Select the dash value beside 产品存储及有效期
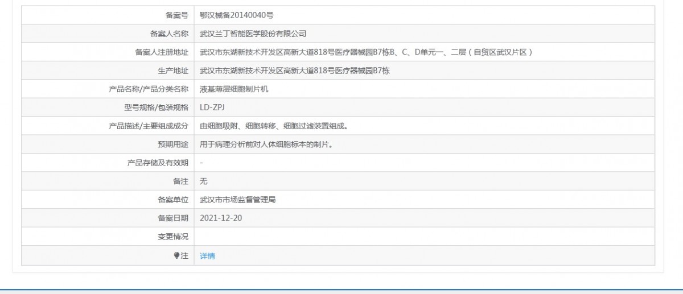Viewport: 683px width, 294px height. (202, 163)
